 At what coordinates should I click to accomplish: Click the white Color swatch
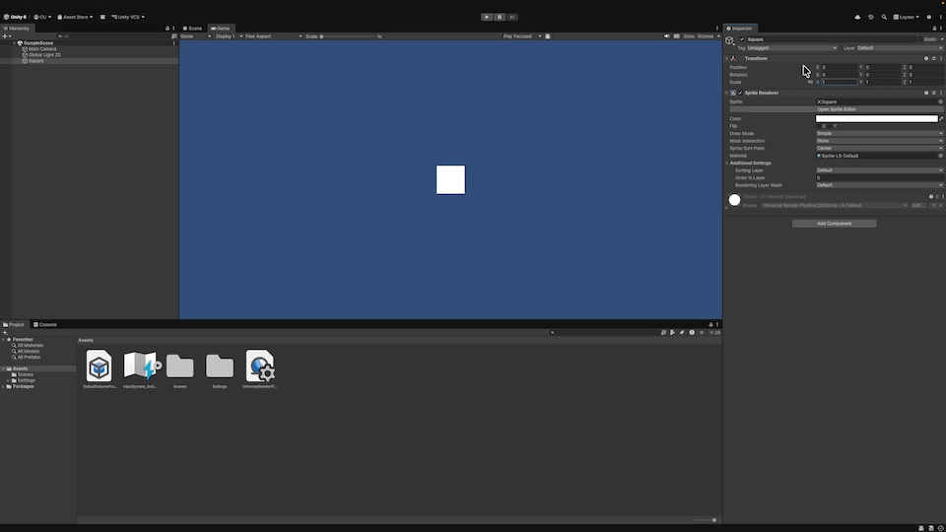pos(877,119)
